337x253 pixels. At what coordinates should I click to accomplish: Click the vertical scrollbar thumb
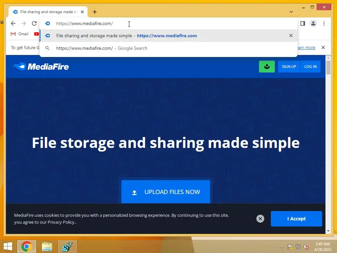coord(328,68)
